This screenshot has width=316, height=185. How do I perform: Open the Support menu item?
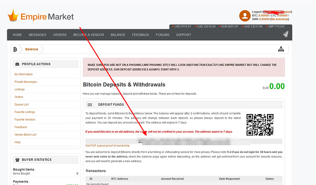pos(184,35)
